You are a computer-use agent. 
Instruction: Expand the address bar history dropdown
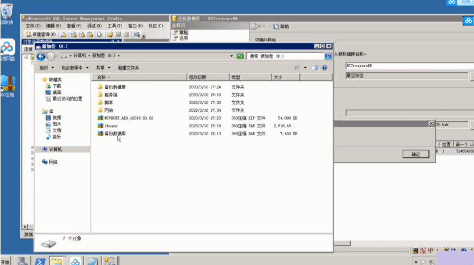click(232, 56)
